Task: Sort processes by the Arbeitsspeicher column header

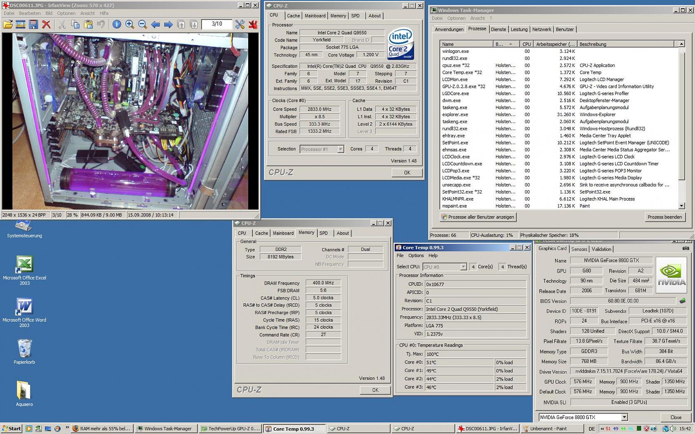Action: [555, 44]
